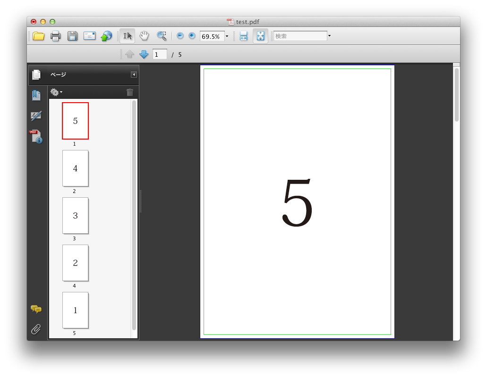Screen dimensions: 487x378
Task: Click the 69.5% zoom field
Action: click(212, 36)
